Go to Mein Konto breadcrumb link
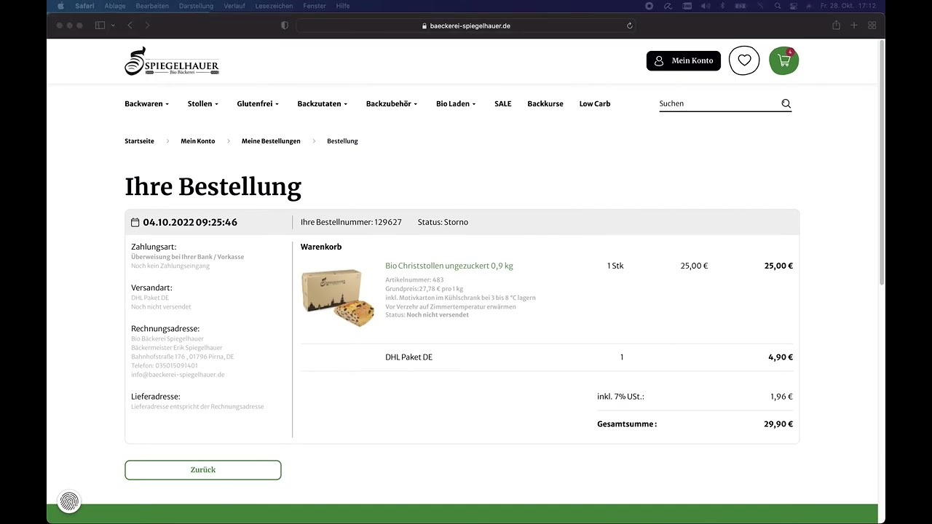The width and height of the screenshot is (932, 524). click(198, 141)
